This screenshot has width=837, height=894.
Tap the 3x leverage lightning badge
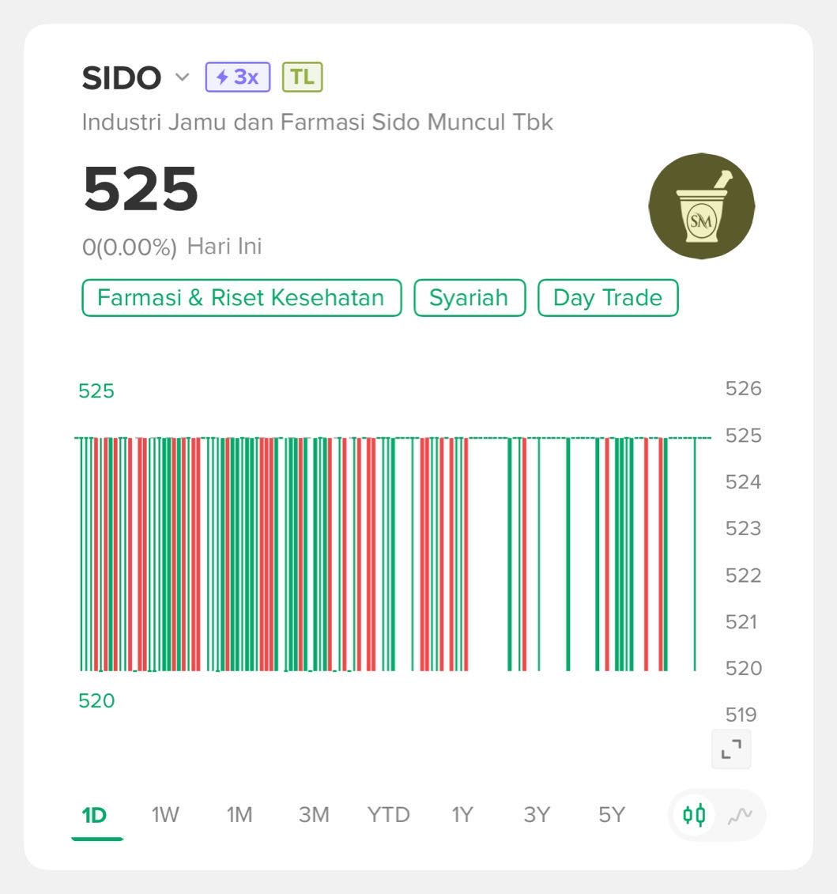click(238, 77)
